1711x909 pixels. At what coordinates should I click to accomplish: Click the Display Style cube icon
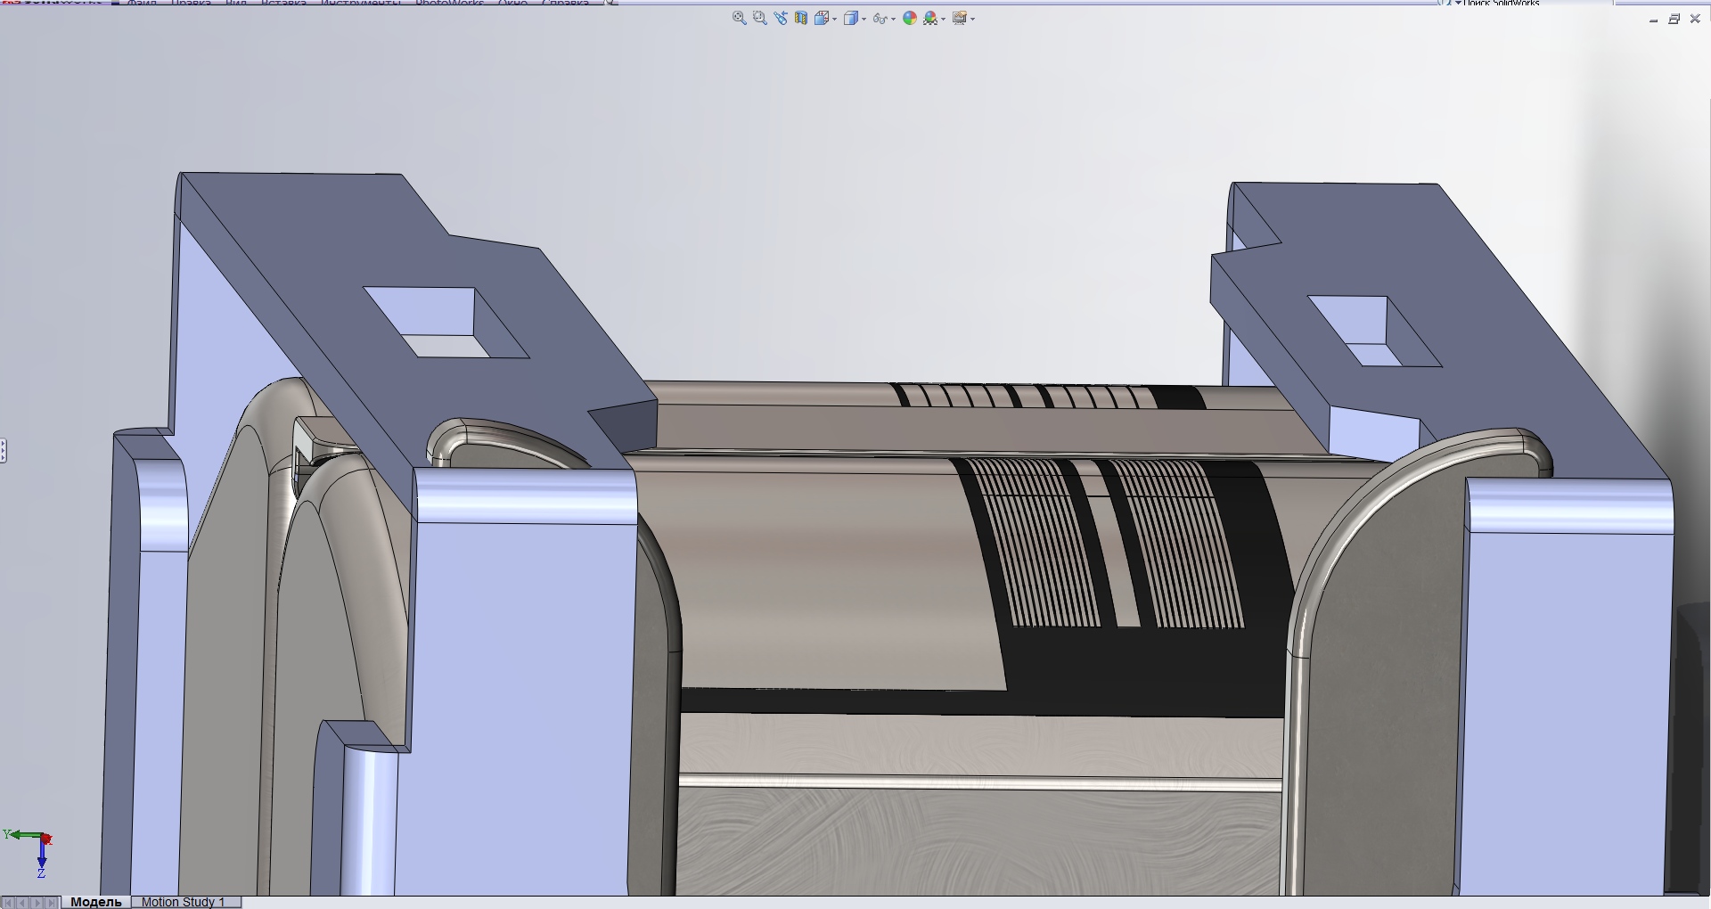851,18
